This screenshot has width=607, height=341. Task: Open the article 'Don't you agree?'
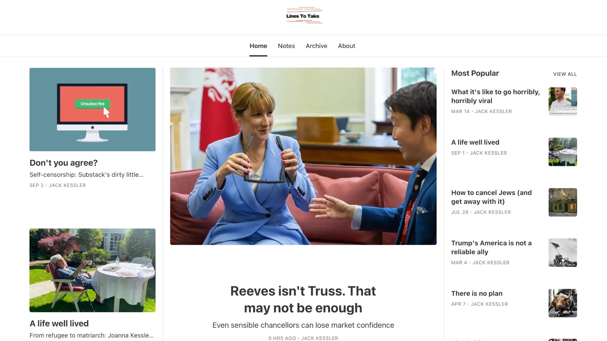63,163
